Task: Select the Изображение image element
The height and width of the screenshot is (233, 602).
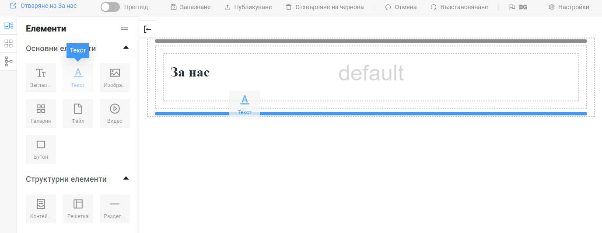Action: coord(115,77)
